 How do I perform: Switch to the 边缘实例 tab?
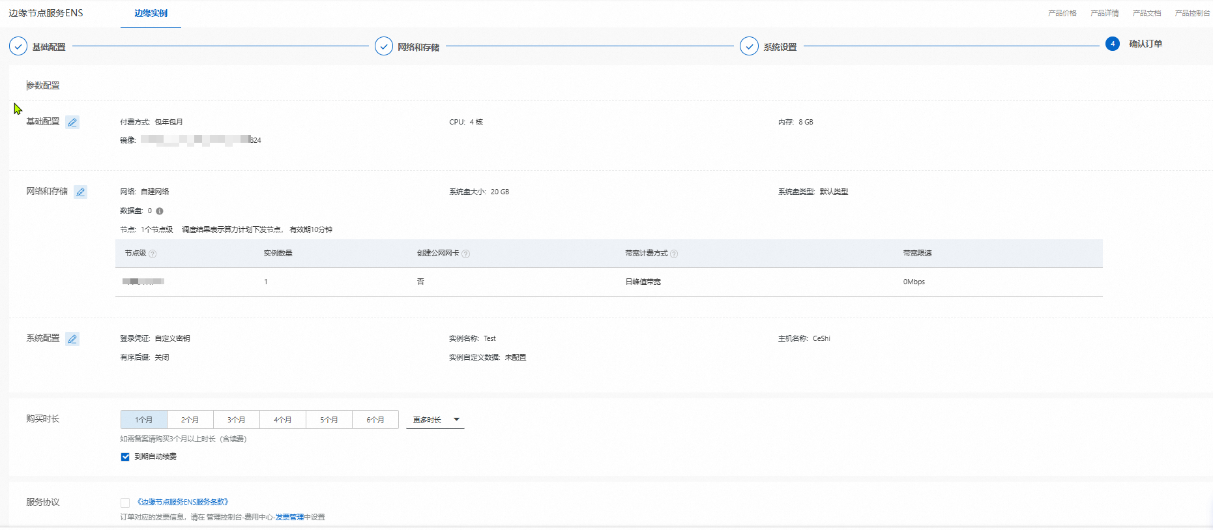coord(151,13)
